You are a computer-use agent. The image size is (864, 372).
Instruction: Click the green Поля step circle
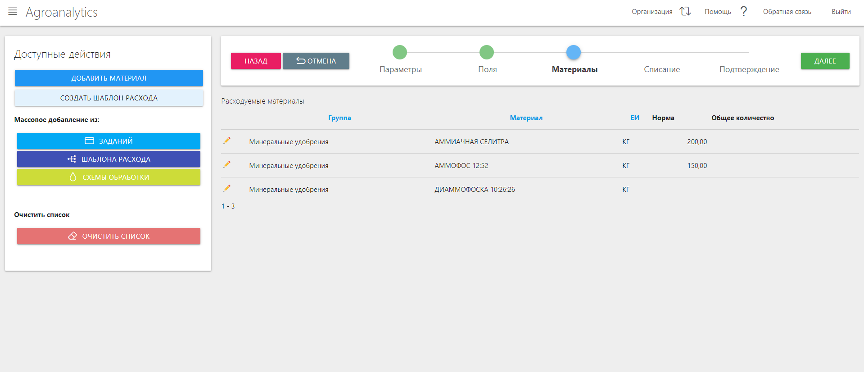click(486, 52)
